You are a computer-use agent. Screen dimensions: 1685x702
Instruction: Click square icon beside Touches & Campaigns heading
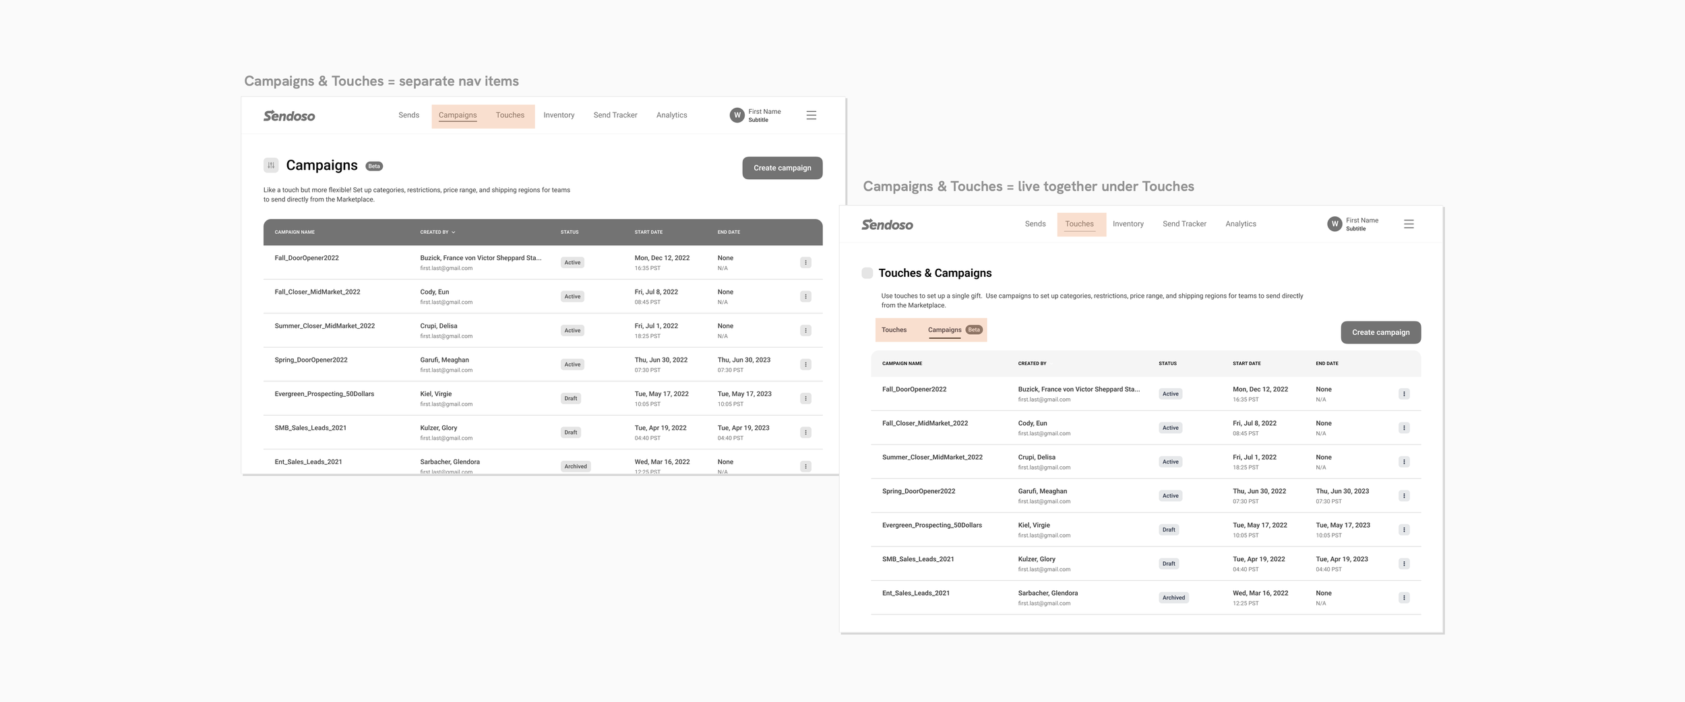coord(867,273)
